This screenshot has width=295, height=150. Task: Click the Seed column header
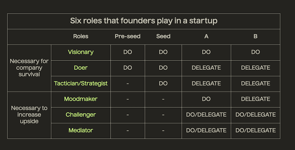pos(163,36)
